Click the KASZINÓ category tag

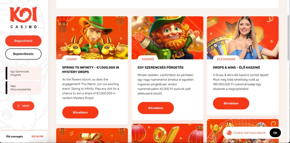148,59
